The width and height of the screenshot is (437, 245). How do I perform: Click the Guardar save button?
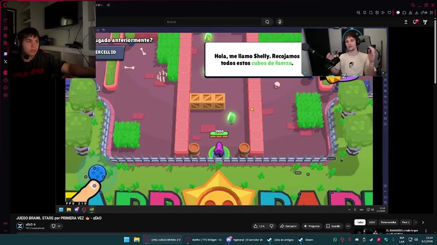click(333, 226)
